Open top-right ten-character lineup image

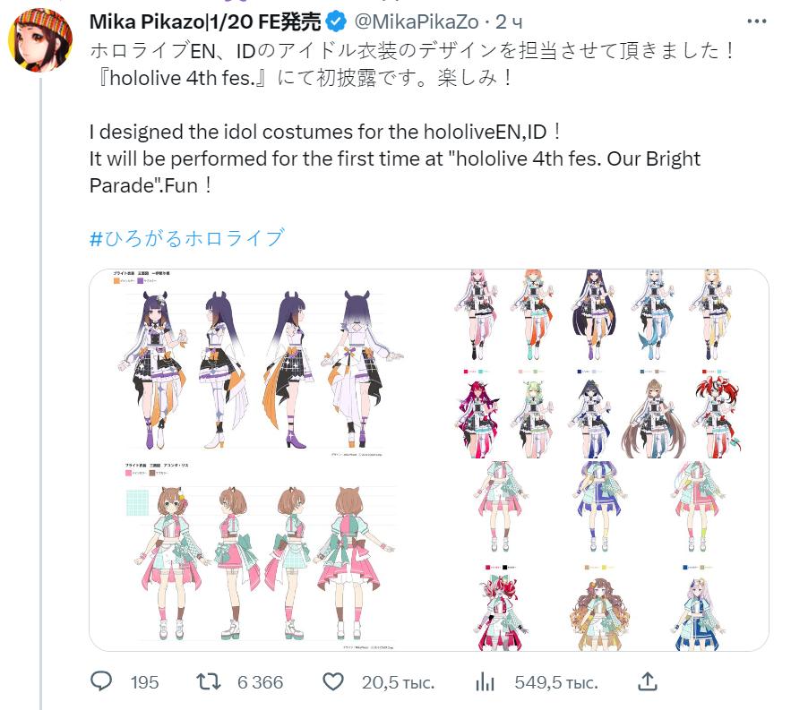(x=599, y=364)
